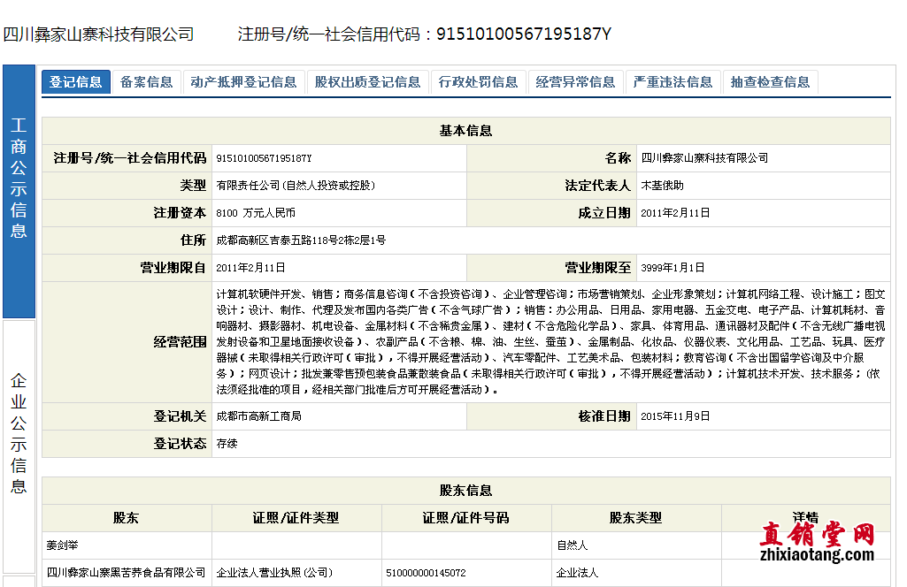Viewport: 907px width, 587px height.
Task: Switch to the 备案信息 tab
Action: (146, 82)
